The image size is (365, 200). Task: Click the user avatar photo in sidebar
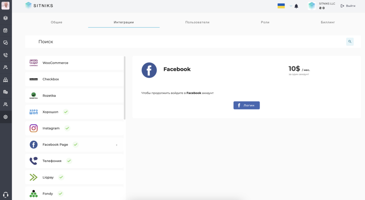5,5
